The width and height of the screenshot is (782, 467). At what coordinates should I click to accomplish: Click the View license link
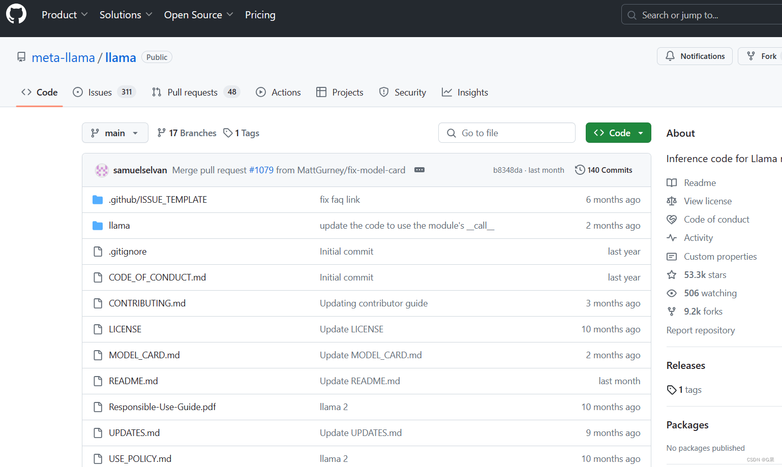point(699,201)
